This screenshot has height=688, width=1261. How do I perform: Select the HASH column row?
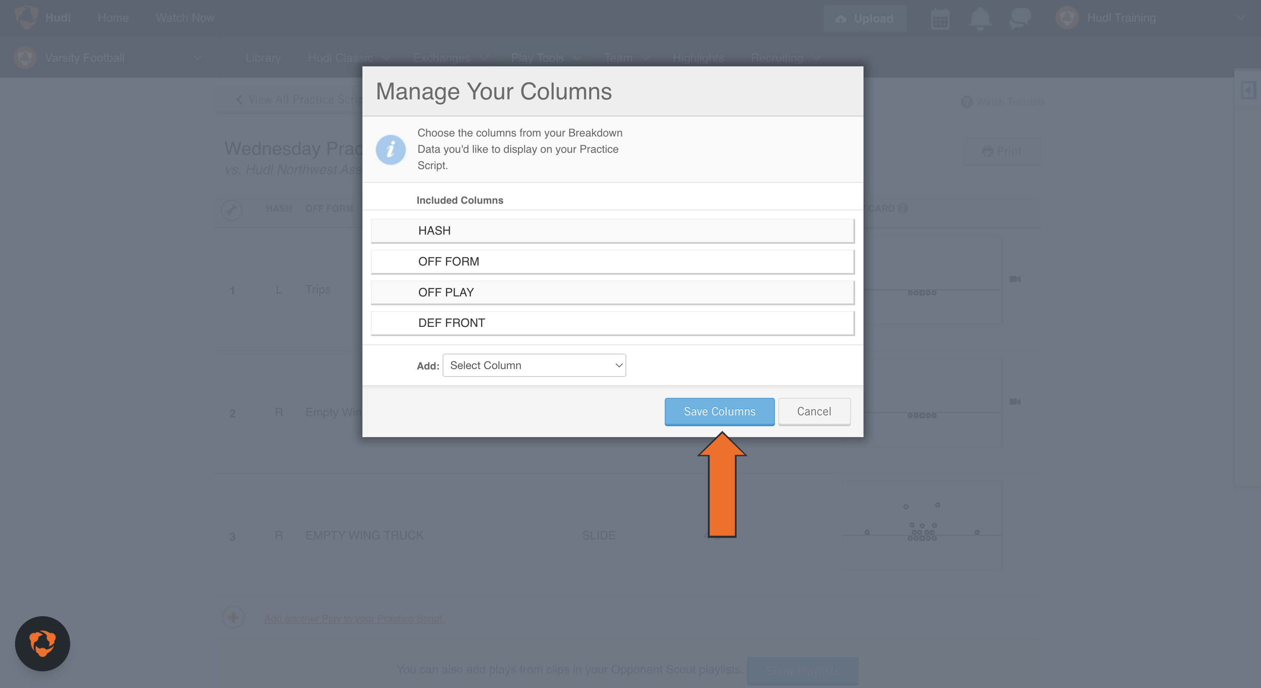coord(613,231)
